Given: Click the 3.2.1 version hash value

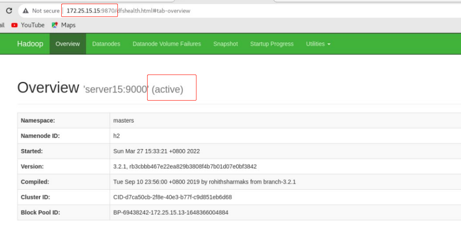Looking at the screenshot, I should 185,166.
